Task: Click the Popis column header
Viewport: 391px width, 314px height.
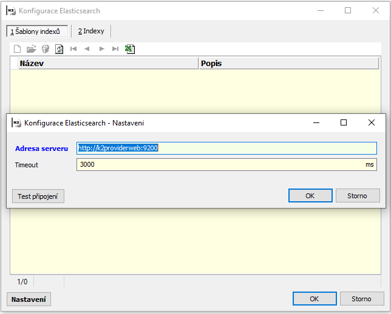Action: (x=289, y=63)
